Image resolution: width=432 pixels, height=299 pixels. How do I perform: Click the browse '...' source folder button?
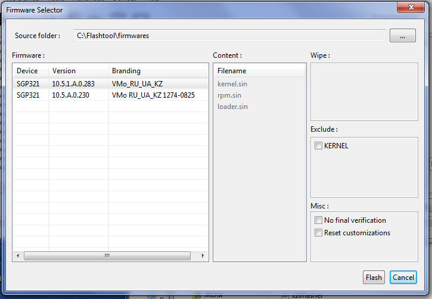403,36
